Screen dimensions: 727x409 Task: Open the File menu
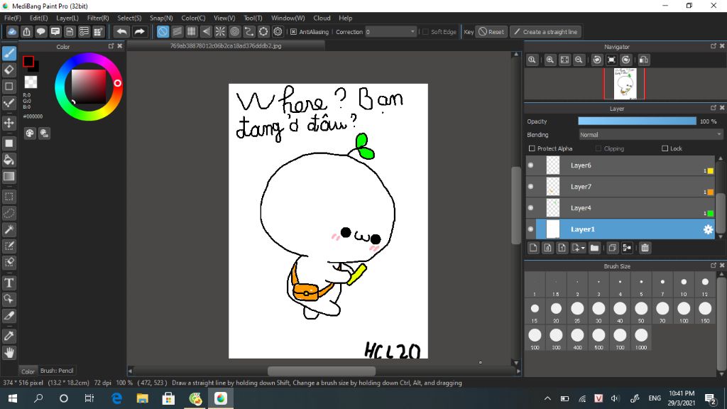[x=13, y=18]
